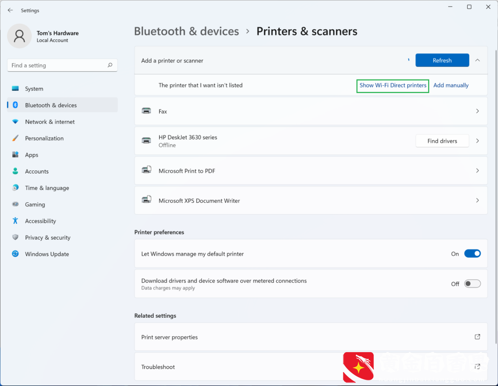Open Privacy & security settings
Screen dimensions: 498x386
click(x=62, y=238)
